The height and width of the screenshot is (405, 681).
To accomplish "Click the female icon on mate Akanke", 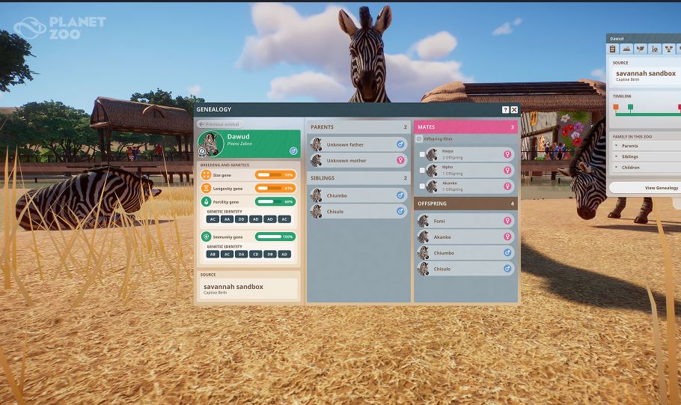I will 507,186.
